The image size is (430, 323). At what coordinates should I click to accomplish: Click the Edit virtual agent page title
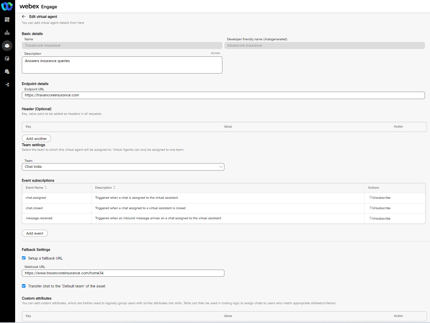tap(43, 16)
